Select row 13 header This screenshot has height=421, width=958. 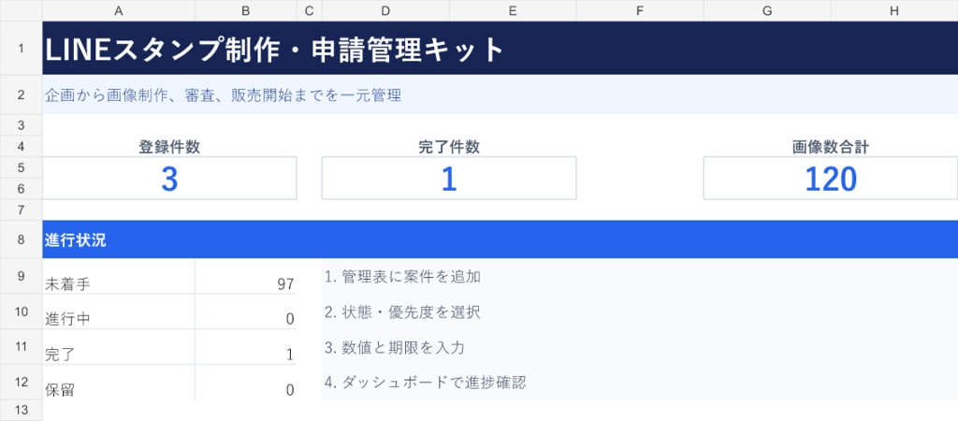click(22, 410)
